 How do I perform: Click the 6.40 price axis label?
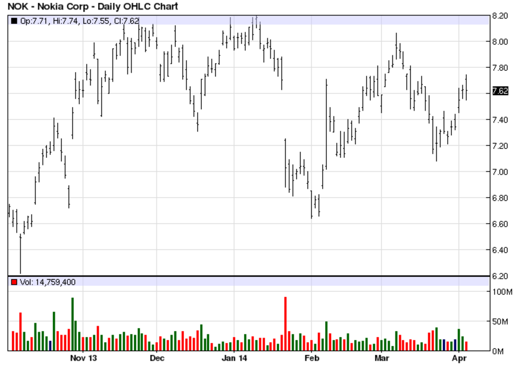(x=500, y=250)
